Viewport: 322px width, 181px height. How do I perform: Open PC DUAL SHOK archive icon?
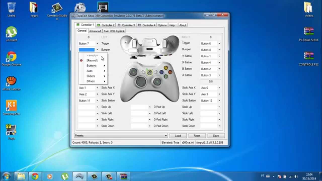click(x=309, y=34)
